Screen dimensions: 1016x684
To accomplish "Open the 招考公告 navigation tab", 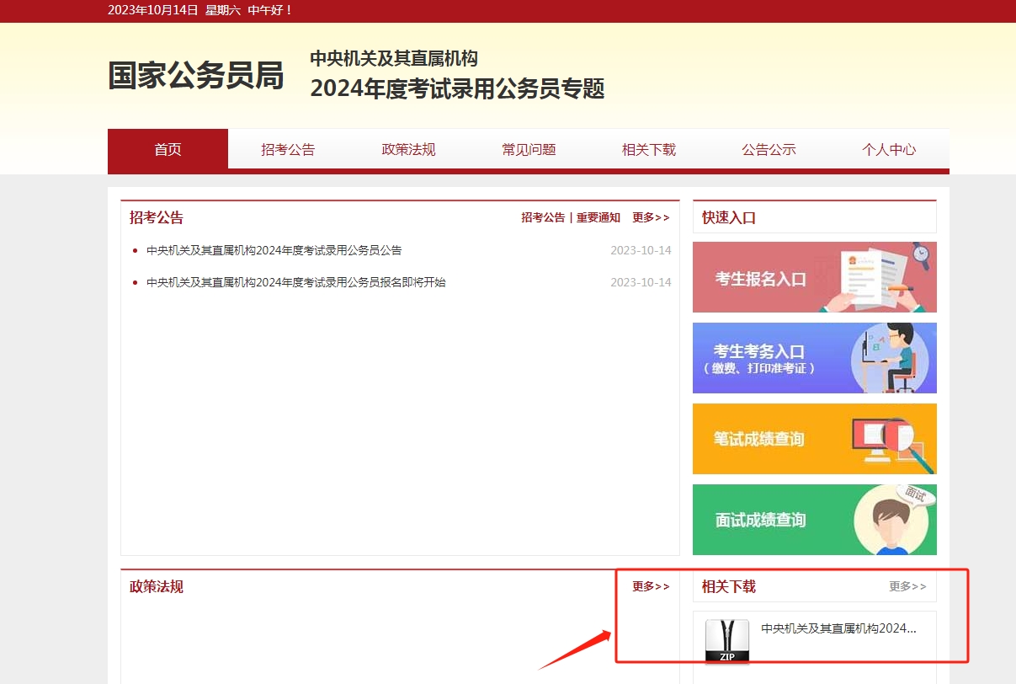I will (288, 150).
